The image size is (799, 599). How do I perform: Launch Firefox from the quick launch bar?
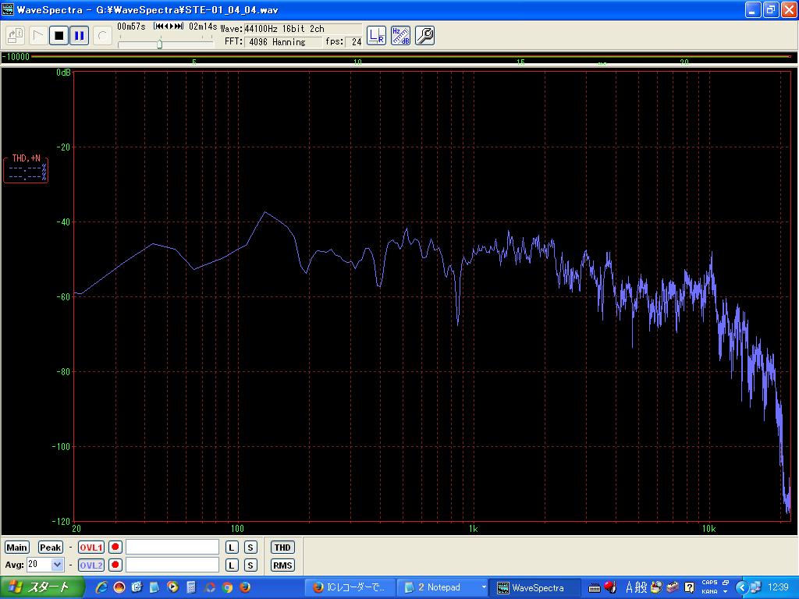pos(244,587)
